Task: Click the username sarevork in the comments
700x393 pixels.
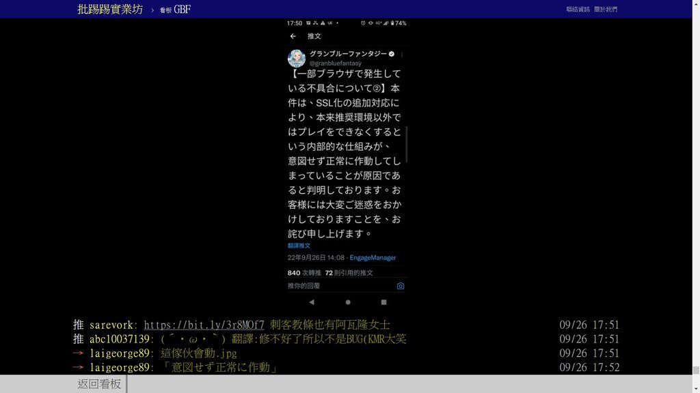Action: pos(111,325)
